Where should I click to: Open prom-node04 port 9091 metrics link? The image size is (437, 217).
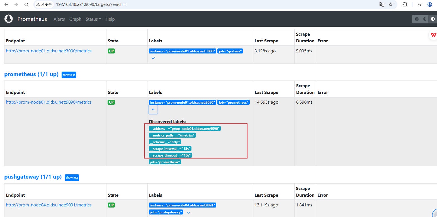(48, 205)
